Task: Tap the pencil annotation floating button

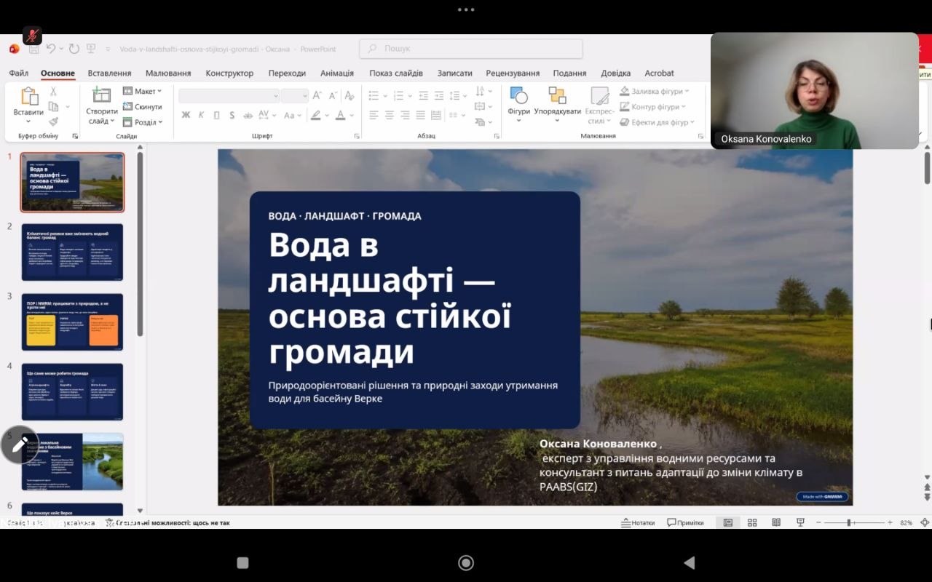Action: pos(20,445)
